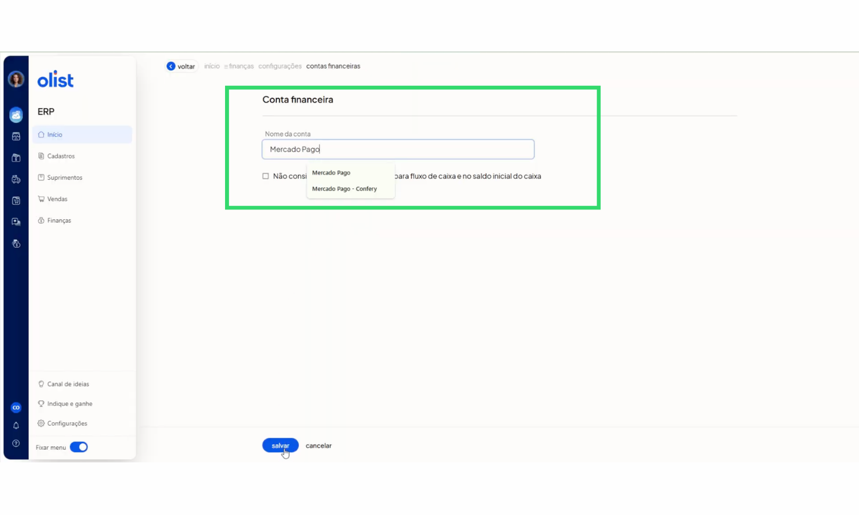Open Finanças menu item
The width and height of the screenshot is (859, 515).
[x=82, y=220]
